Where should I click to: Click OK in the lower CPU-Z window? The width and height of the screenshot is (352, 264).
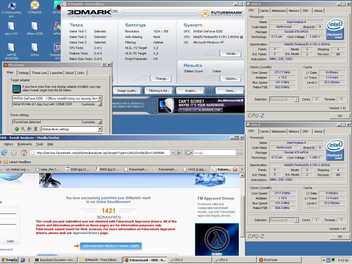(340, 237)
